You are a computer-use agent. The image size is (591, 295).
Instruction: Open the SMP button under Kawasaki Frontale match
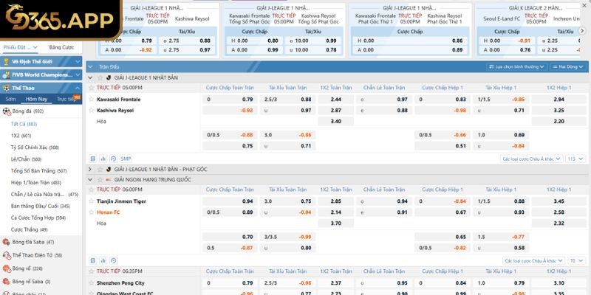(x=126, y=159)
